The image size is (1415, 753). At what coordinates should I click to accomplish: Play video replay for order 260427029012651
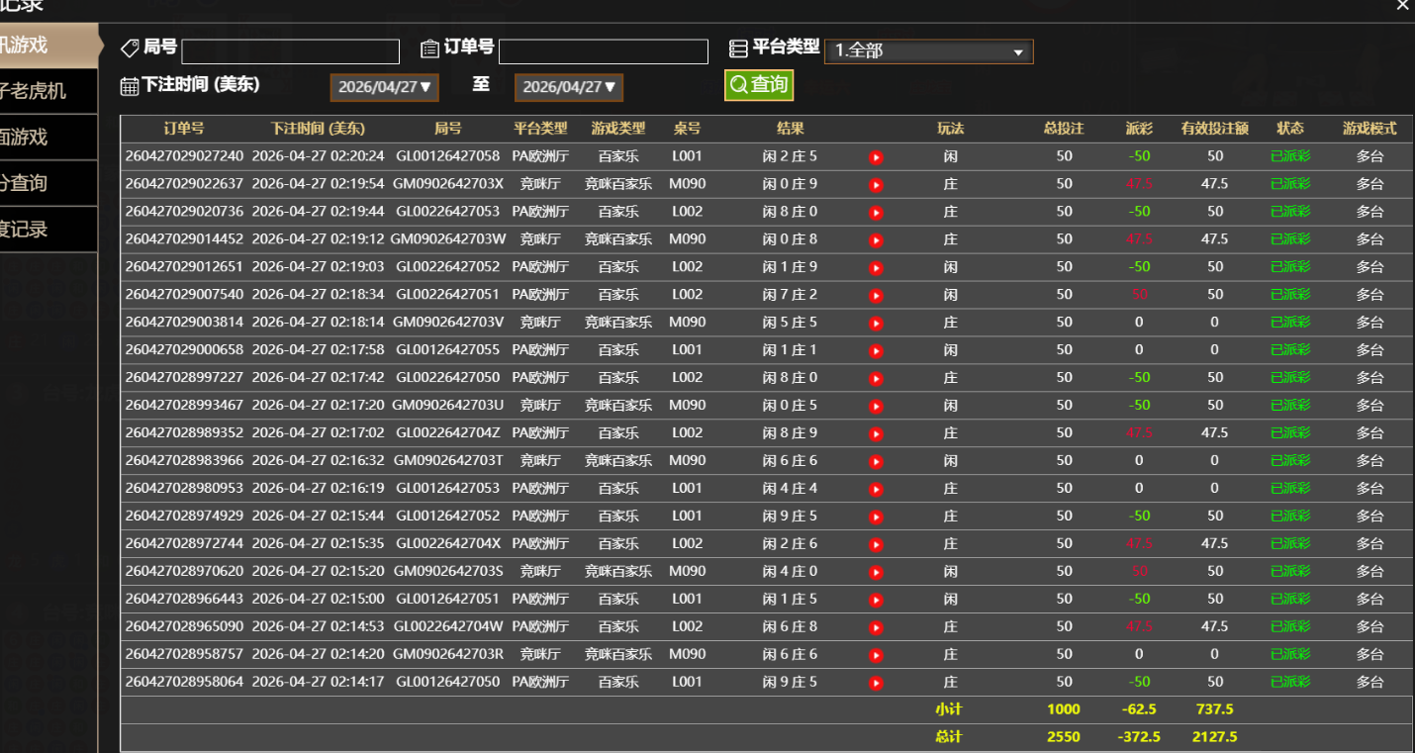[x=876, y=268]
